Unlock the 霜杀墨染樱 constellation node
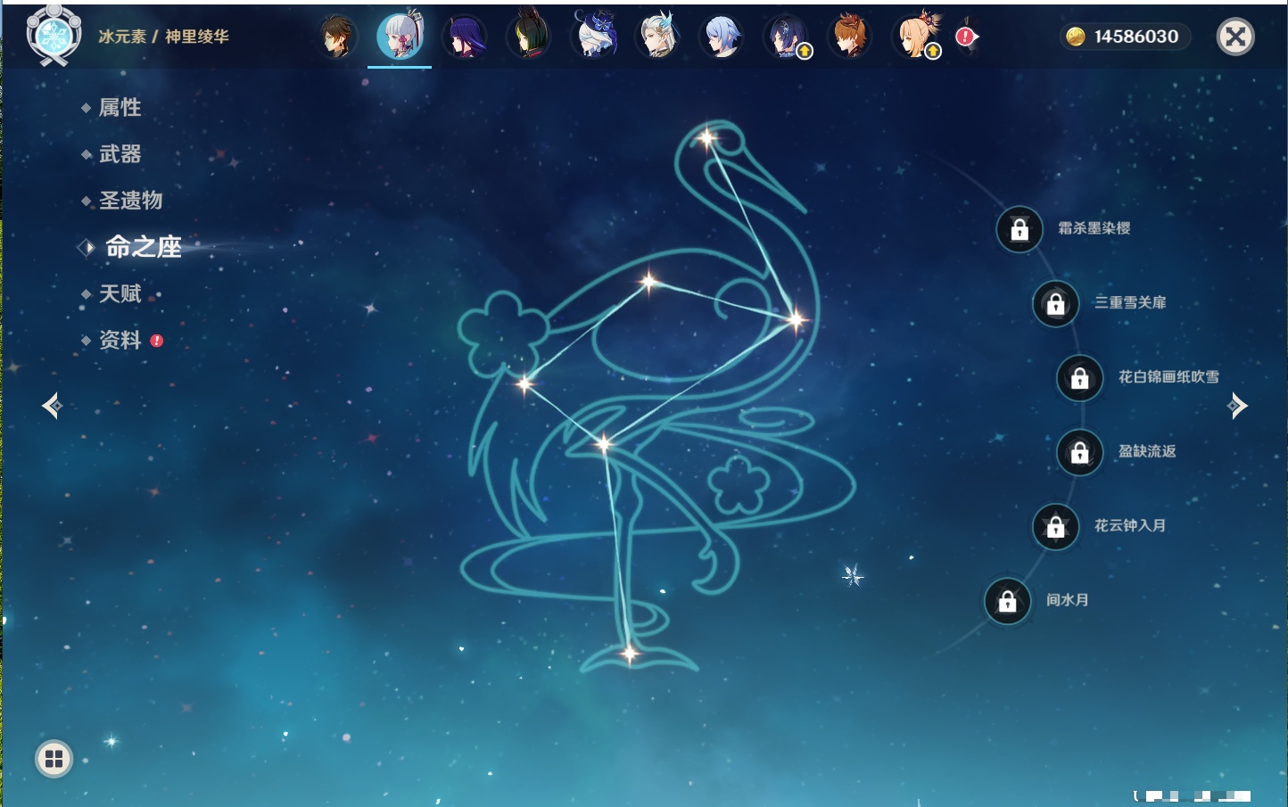The image size is (1288, 807). point(1020,229)
